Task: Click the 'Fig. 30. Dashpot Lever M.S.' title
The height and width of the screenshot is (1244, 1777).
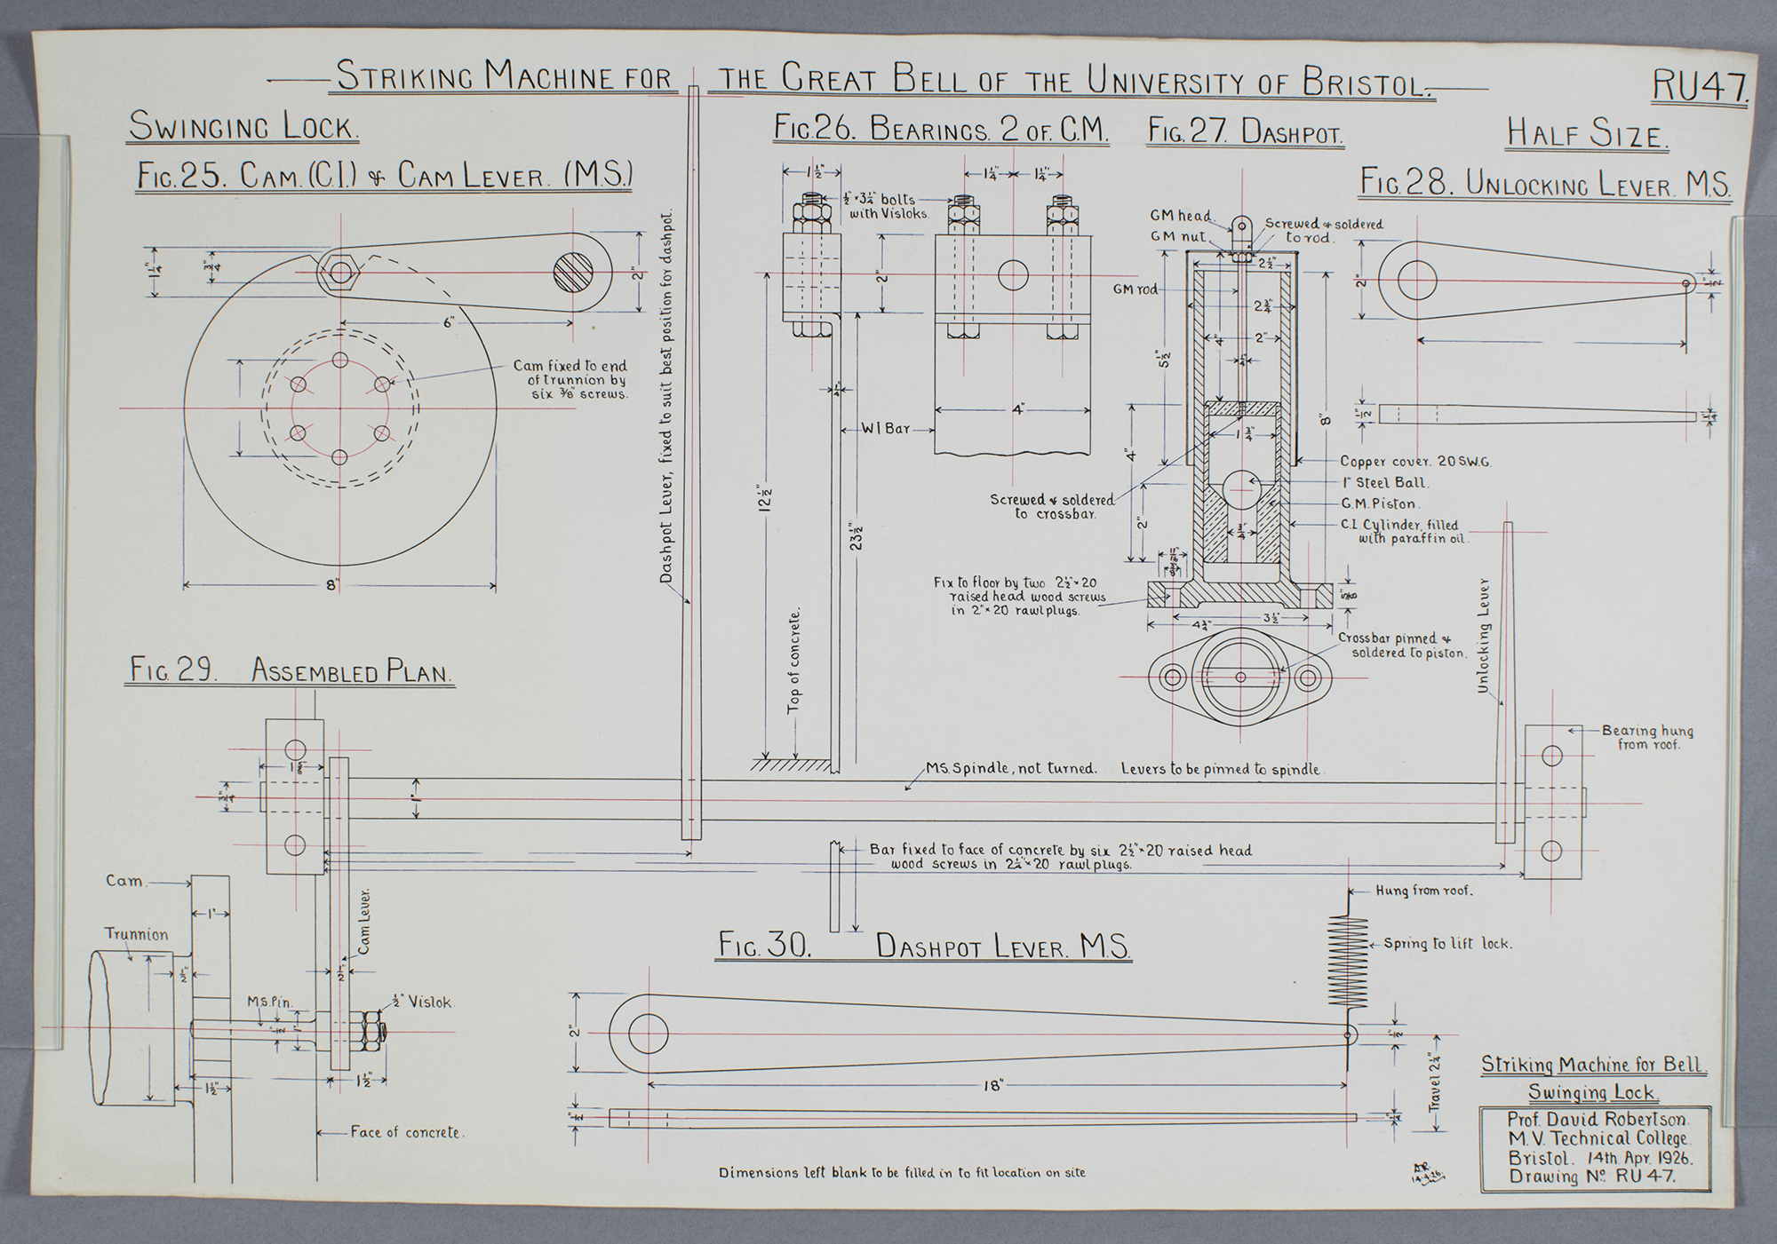Action: tap(924, 946)
